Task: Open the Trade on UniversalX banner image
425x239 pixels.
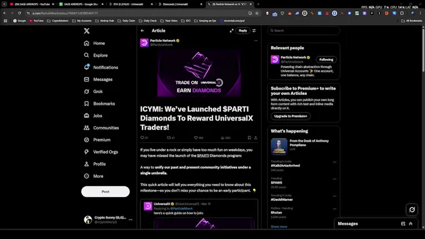Action: [199, 73]
